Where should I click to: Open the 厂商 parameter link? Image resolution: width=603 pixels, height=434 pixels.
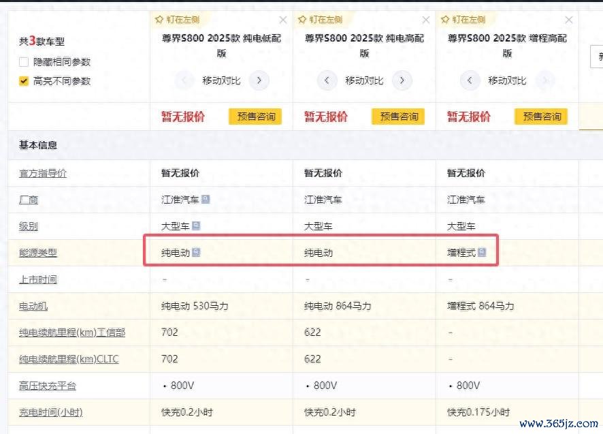[29, 200]
